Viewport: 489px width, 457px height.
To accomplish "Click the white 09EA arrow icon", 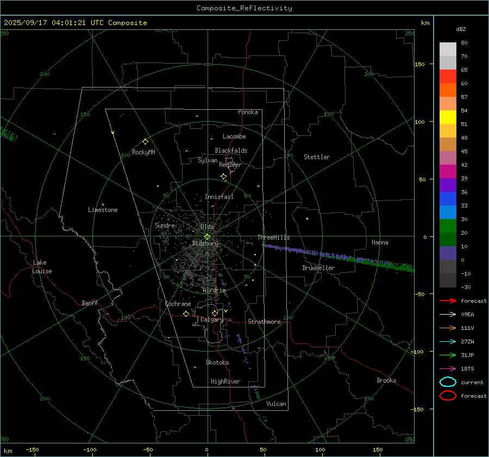I will coord(448,314).
